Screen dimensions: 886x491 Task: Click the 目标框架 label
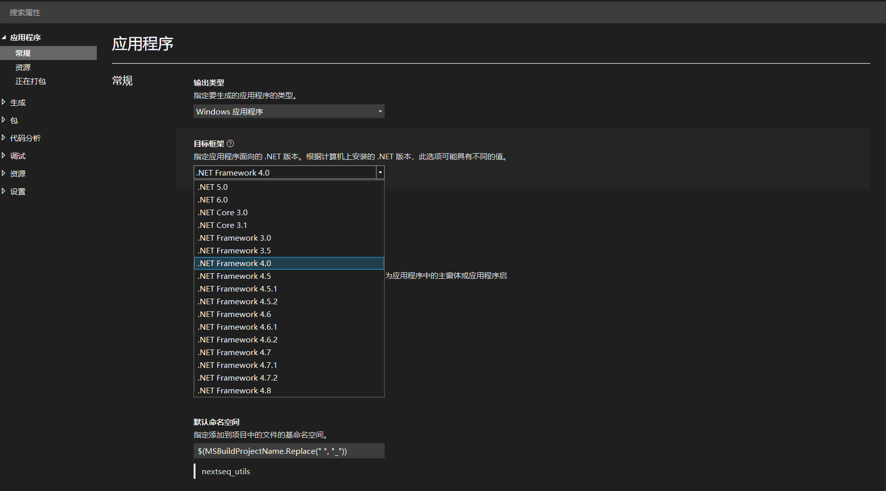click(x=209, y=143)
